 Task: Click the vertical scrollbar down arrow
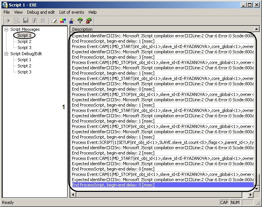click(257, 188)
